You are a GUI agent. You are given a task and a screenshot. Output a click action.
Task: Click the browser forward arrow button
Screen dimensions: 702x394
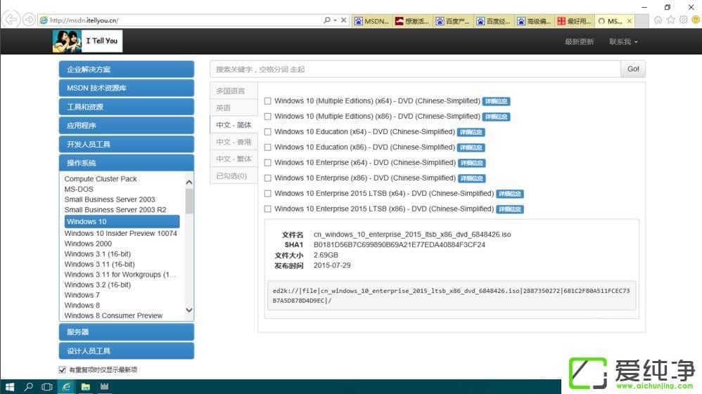[x=28, y=20]
